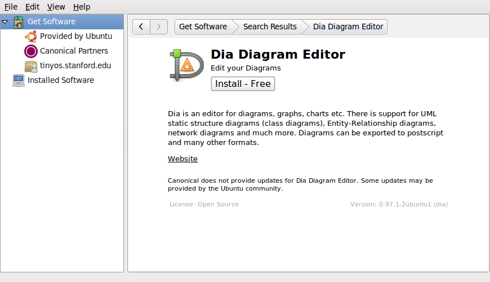Click the Canonical Partners circle icon
This screenshot has width=490, height=282.
pyautogui.click(x=30, y=51)
